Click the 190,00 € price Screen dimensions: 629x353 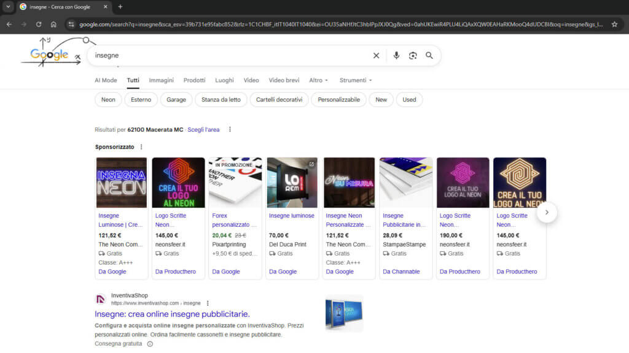pyautogui.click(x=451, y=235)
